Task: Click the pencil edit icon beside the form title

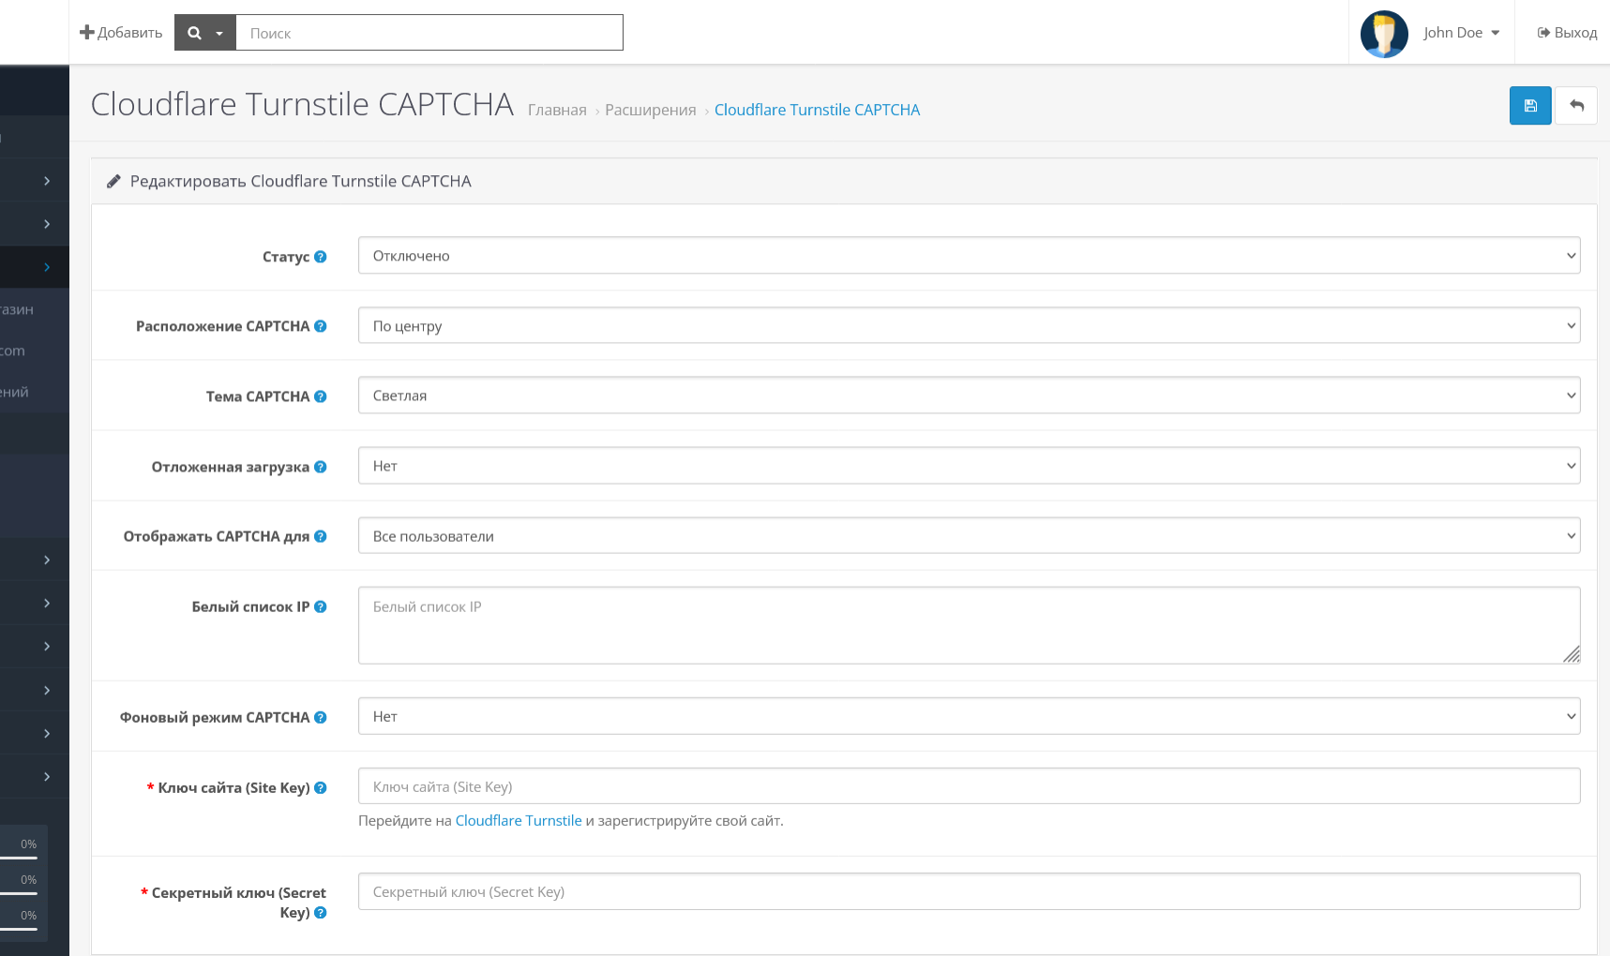Action: (114, 181)
